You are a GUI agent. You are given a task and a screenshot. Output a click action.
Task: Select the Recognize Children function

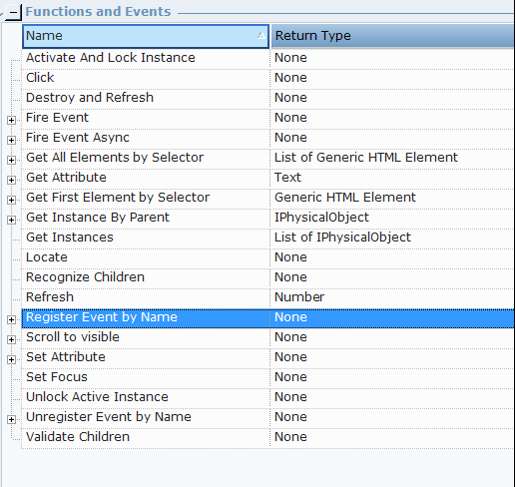(267, 277)
